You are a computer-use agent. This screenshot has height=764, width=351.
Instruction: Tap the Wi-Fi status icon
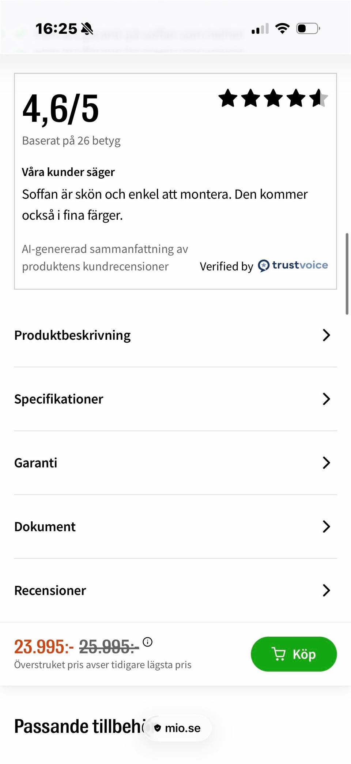click(282, 28)
